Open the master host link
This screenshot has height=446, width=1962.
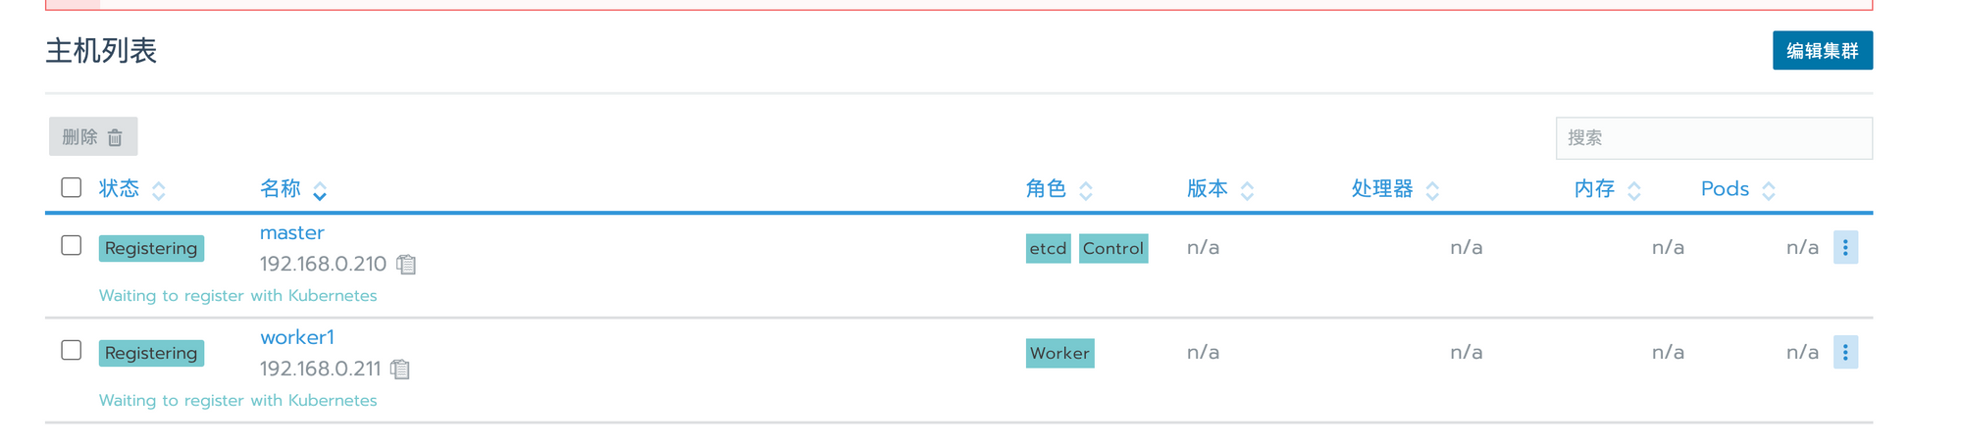291,233
